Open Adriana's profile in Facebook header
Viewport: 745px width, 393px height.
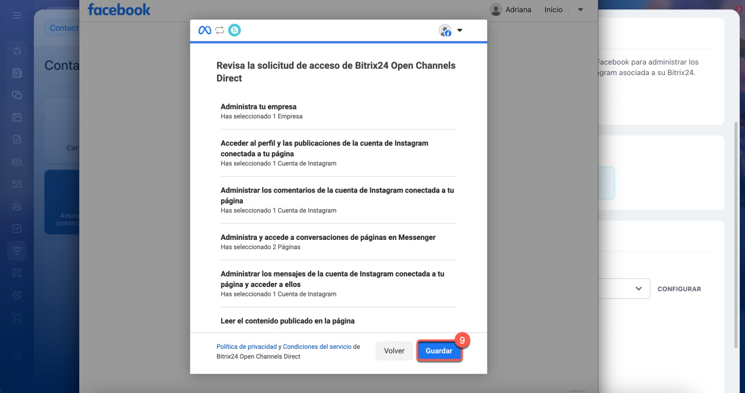[518, 9]
